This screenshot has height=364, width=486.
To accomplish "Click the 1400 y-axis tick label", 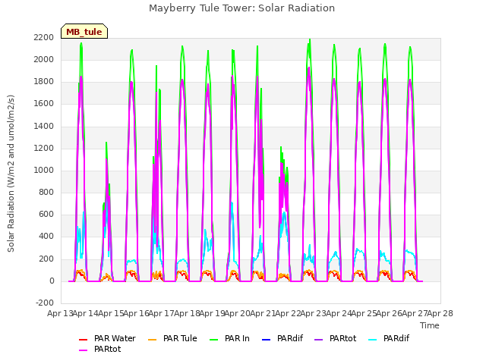I will coord(44,126).
